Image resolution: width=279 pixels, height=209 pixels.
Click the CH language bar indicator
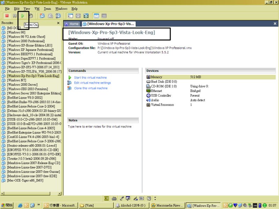(x=106, y=198)
